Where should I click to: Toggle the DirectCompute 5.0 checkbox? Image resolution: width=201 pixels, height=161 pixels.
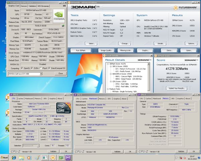[x=49, y=68]
